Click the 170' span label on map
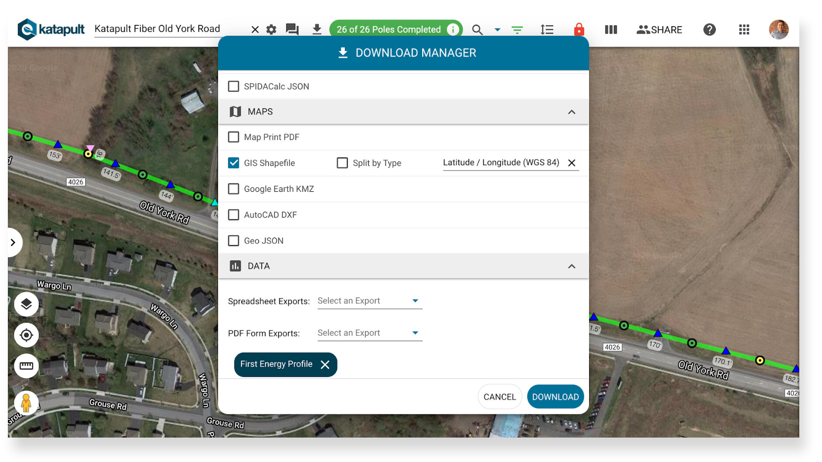Viewport: 822px width, 462px height. pyautogui.click(x=655, y=345)
